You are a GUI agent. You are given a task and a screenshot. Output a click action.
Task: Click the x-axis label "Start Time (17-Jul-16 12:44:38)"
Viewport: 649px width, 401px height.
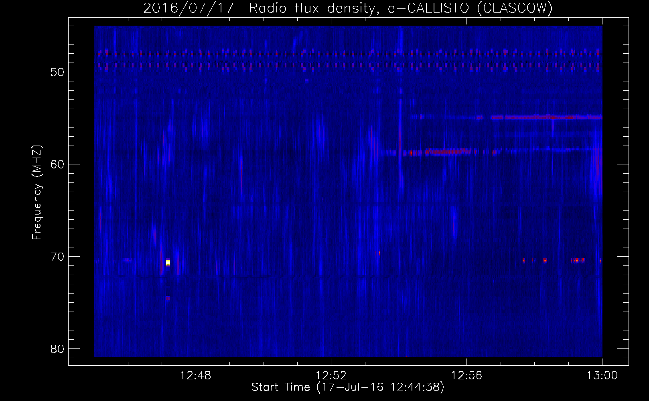coord(348,387)
